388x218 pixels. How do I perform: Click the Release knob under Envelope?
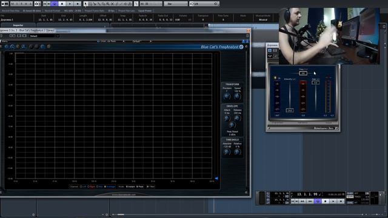237,119
